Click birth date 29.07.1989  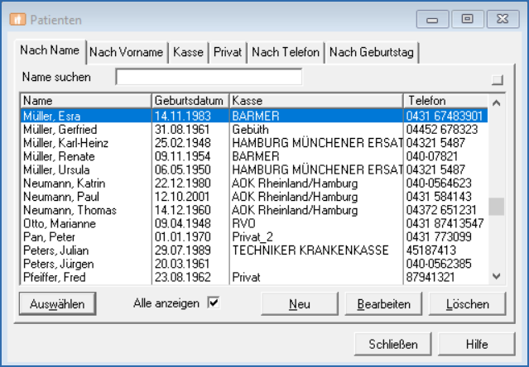pos(182,250)
